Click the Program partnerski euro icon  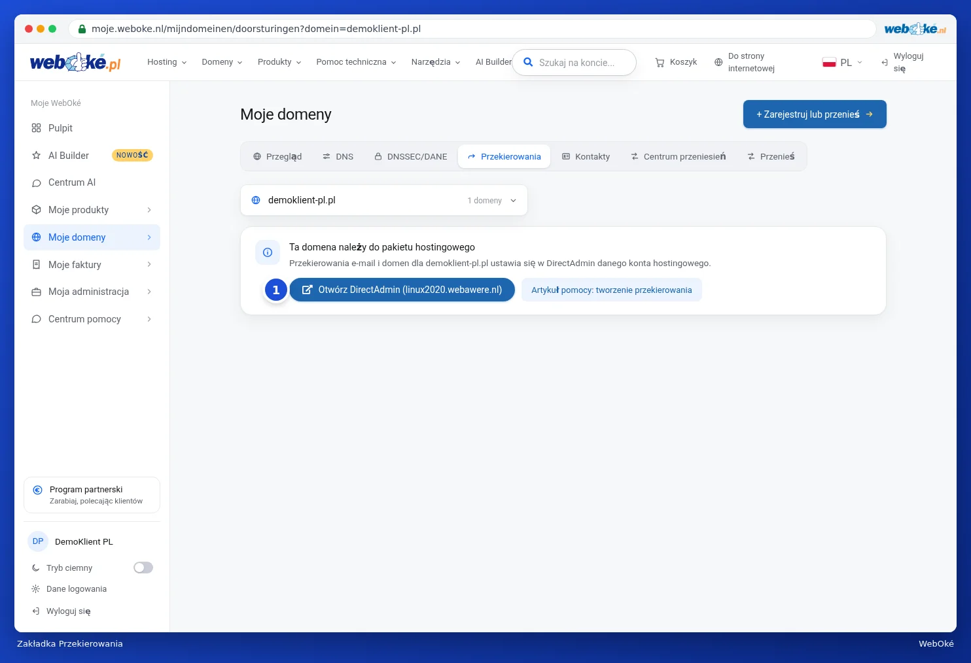click(x=37, y=490)
